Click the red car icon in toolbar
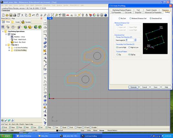This screenshot has width=173, height=138. [x=68, y=15]
